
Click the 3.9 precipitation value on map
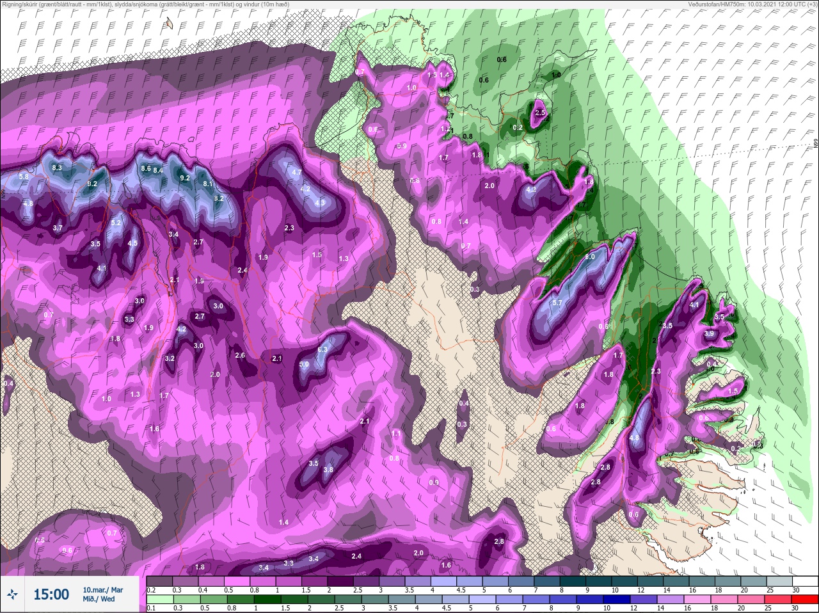pyautogui.click(x=709, y=333)
